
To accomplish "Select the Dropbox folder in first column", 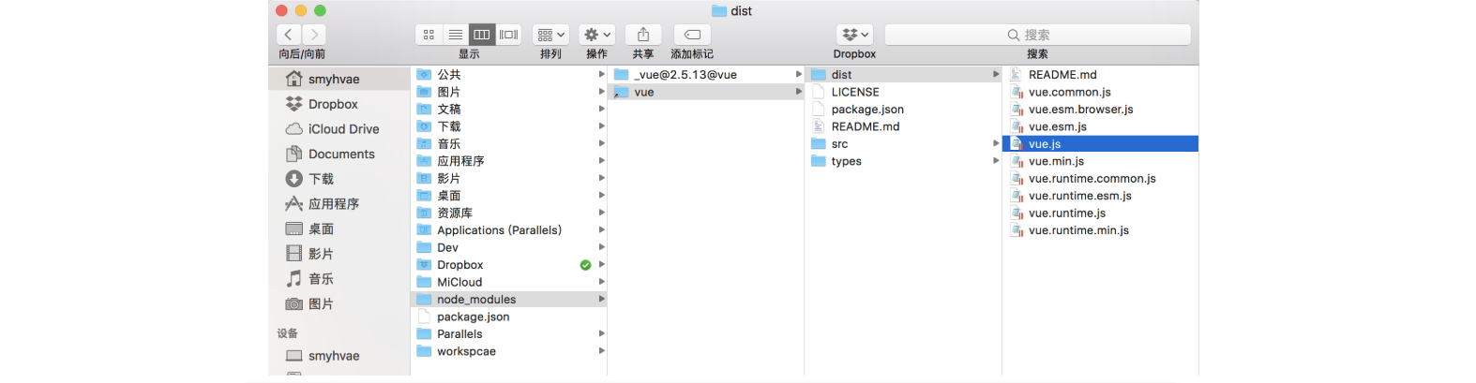I will coord(508,265).
